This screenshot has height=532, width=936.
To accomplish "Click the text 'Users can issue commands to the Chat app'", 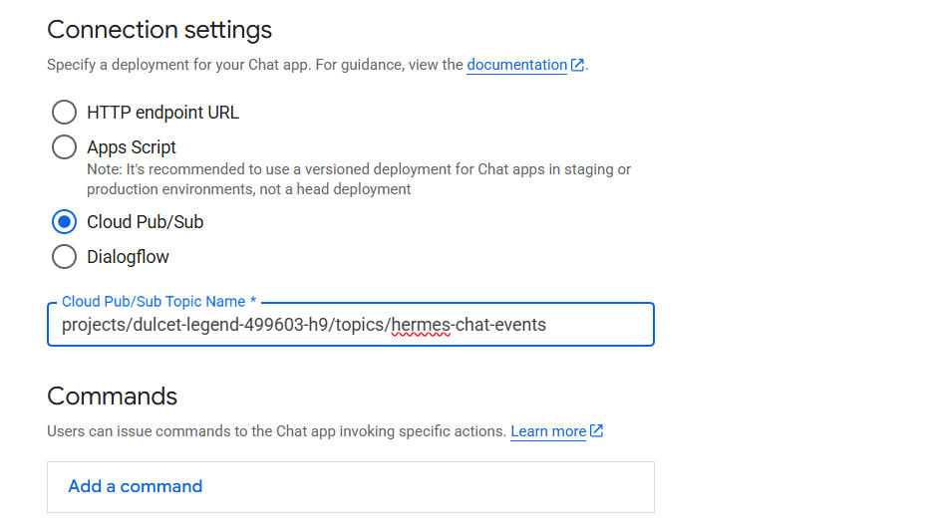I will click(x=191, y=431).
